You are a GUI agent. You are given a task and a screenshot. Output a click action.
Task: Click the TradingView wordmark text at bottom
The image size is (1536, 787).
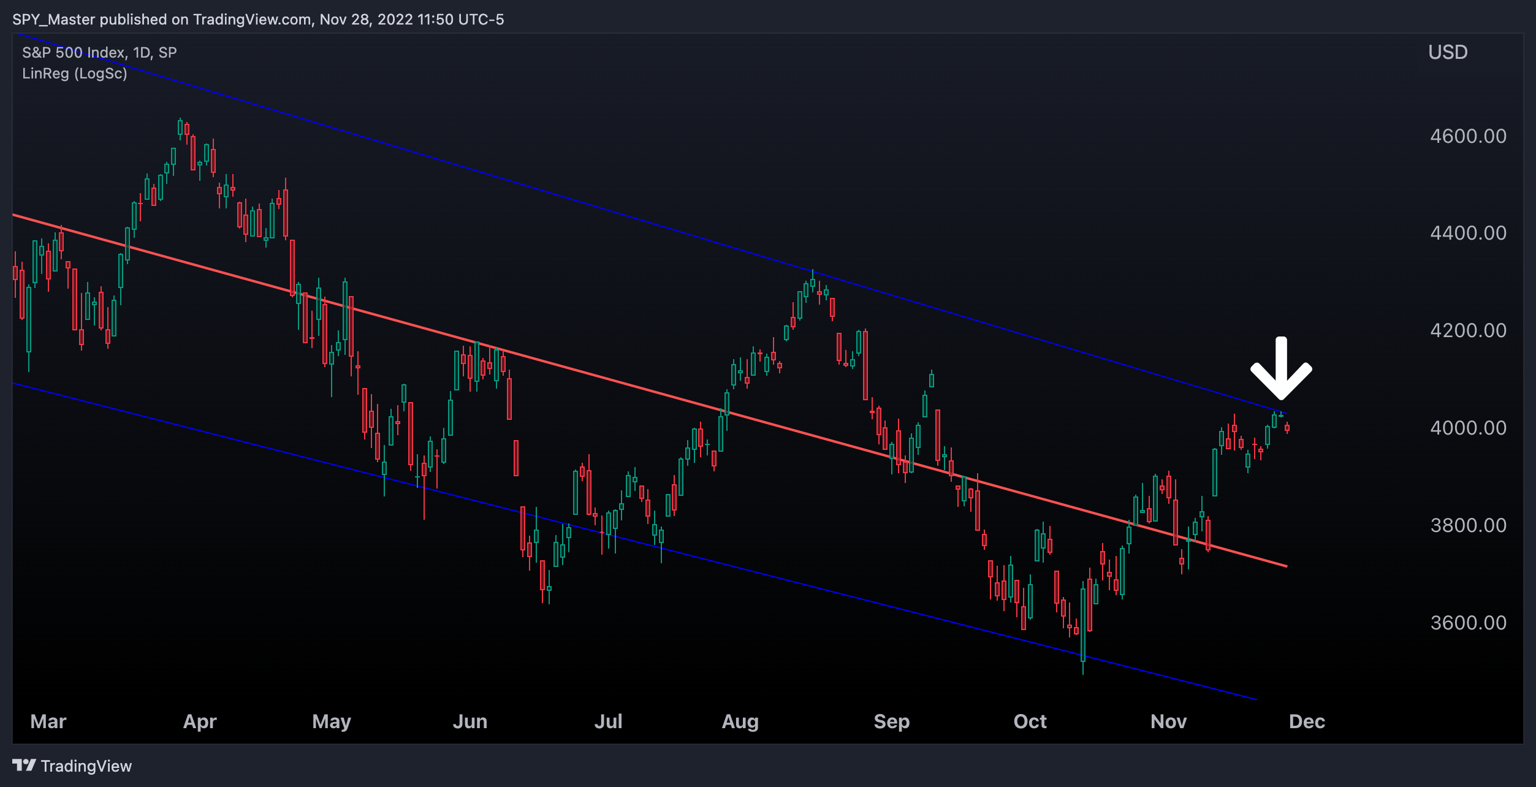(86, 766)
